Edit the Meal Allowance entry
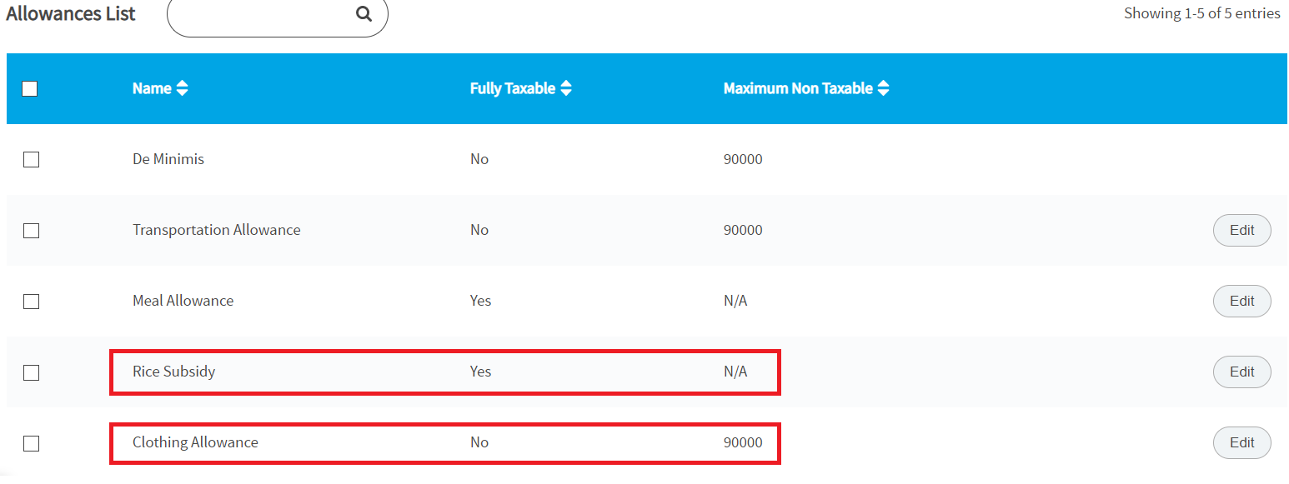1289x484 pixels. point(1241,302)
